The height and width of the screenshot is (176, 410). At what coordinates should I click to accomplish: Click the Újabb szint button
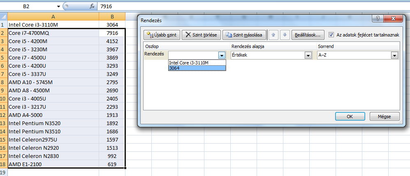click(x=162, y=35)
